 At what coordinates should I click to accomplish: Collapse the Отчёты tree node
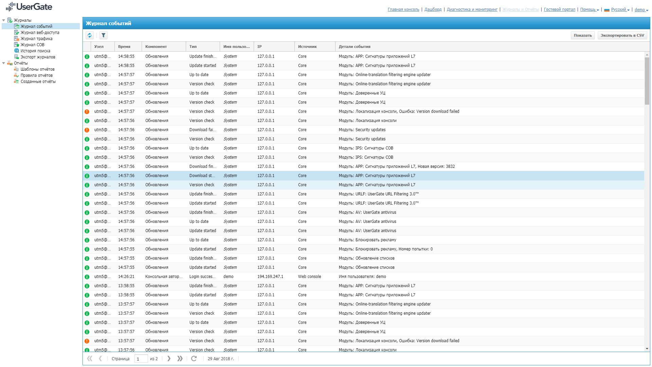4,63
